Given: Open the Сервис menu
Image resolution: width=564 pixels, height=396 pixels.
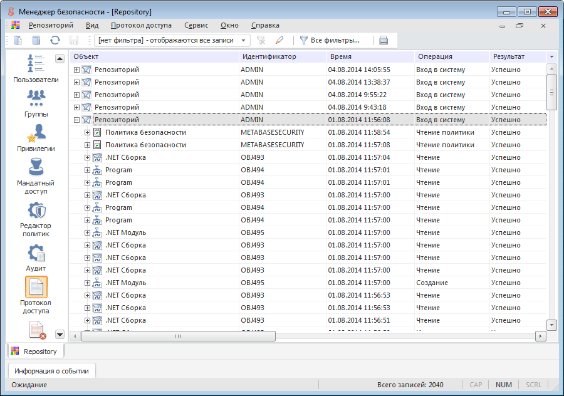Looking at the screenshot, I should coord(196,25).
